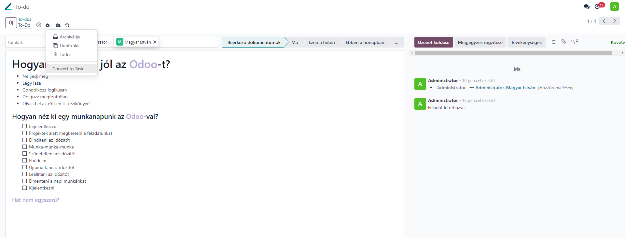Click the To-do app logo icon
This screenshot has height=238, width=625.
coord(8,7)
